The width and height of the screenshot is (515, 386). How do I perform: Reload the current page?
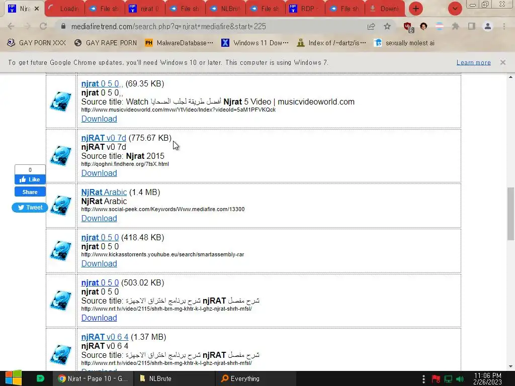(x=43, y=26)
